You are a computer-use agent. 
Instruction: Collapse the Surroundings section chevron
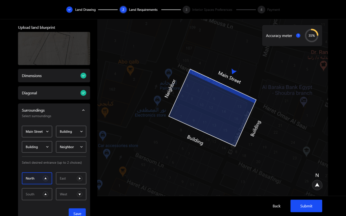pyautogui.click(x=83, y=110)
